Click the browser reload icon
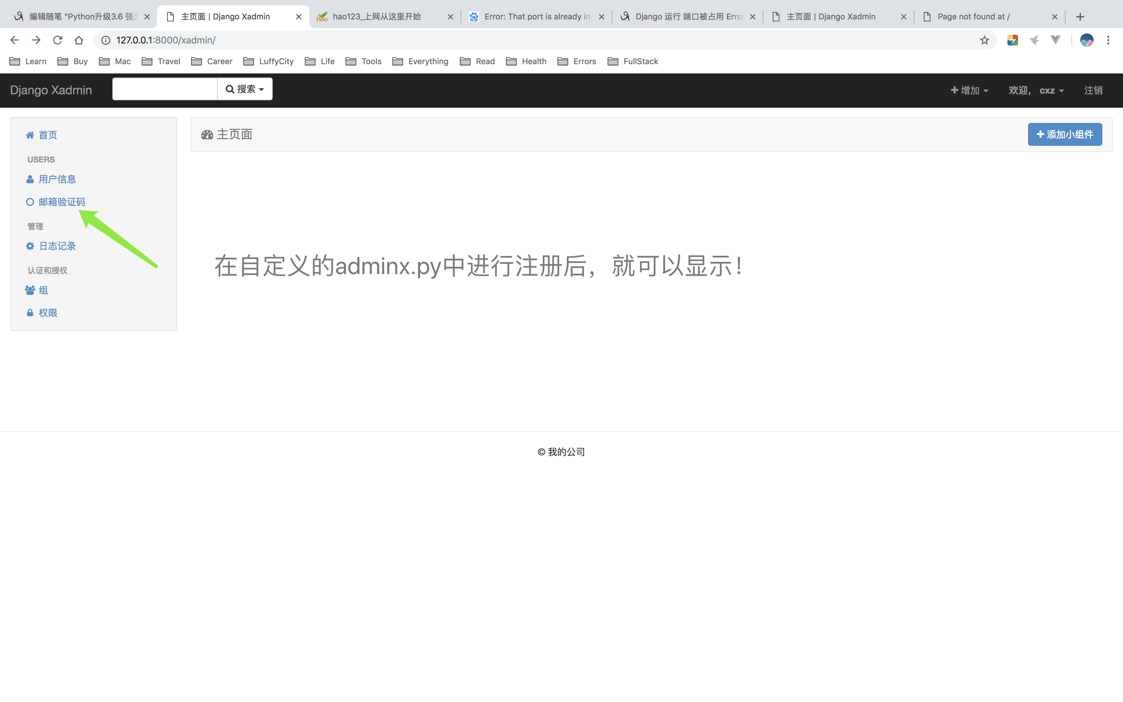Image resolution: width=1123 pixels, height=702 pixels. pos(57,40)
